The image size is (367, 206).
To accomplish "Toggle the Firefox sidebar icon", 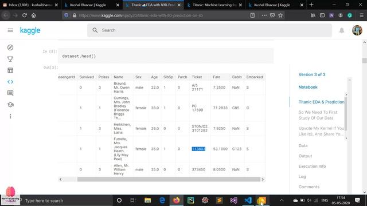I will click(322, 15).
